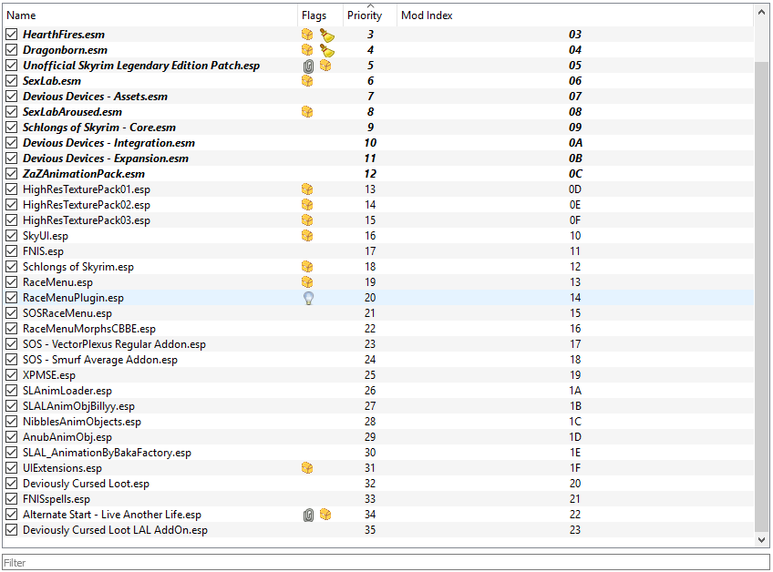Select SOSRaceMenu.esp entry
773x572 pixels.
(67, 313)
